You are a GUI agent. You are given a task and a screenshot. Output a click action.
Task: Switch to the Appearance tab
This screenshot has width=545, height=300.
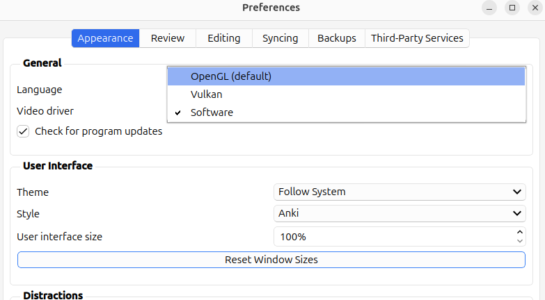pyautogui.click(x=105, y=38)
